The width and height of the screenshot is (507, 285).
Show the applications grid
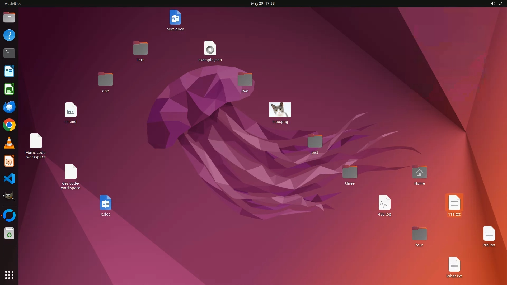click(9, 275)
